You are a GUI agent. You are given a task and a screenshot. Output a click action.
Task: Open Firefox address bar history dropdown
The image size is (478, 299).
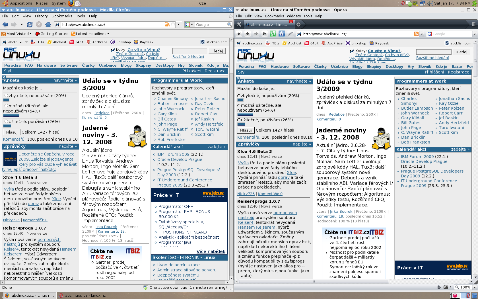tap(178, 24)
